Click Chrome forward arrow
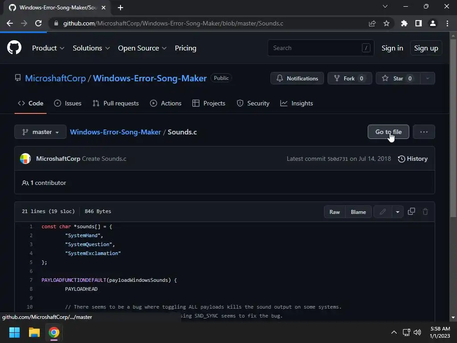The height and width of the screenshot is (343, 457). [x=24, y=23]
